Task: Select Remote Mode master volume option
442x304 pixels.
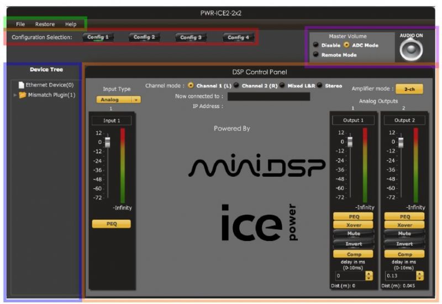Action: tap(316, 54)
